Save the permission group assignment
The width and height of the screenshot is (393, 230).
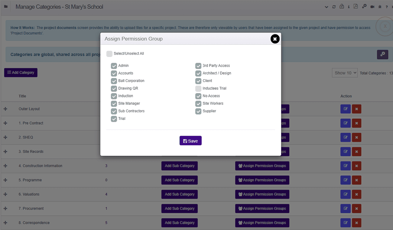coord(190,141)
